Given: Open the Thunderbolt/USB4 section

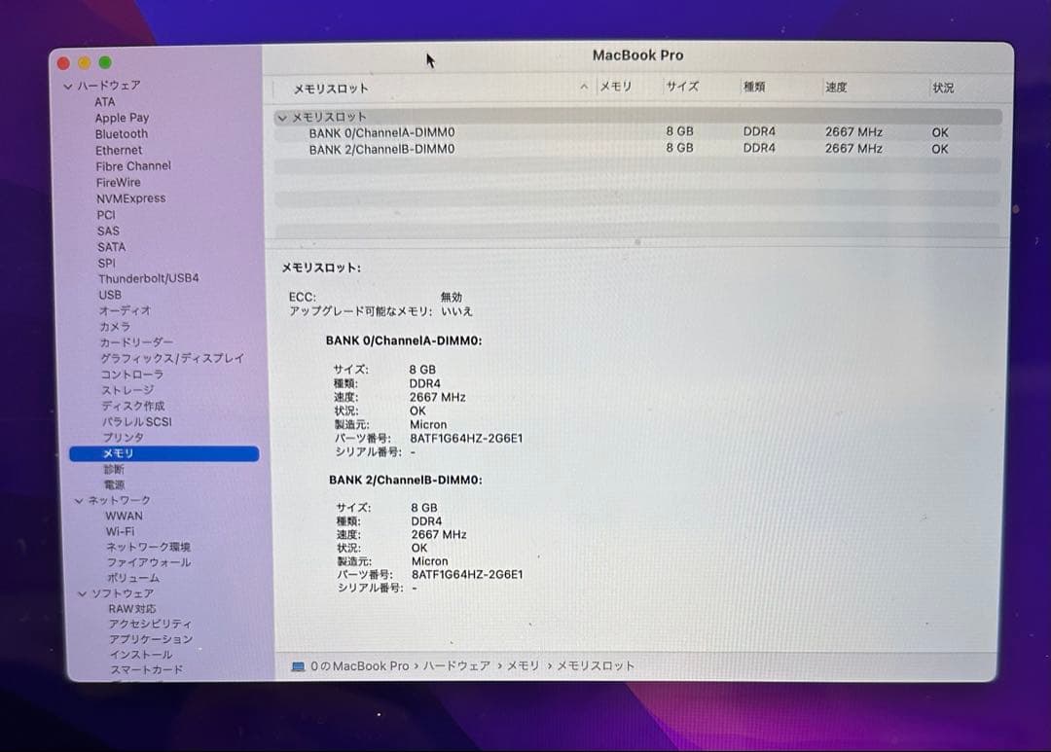Looking at the screenshot, I should point(150,278).
